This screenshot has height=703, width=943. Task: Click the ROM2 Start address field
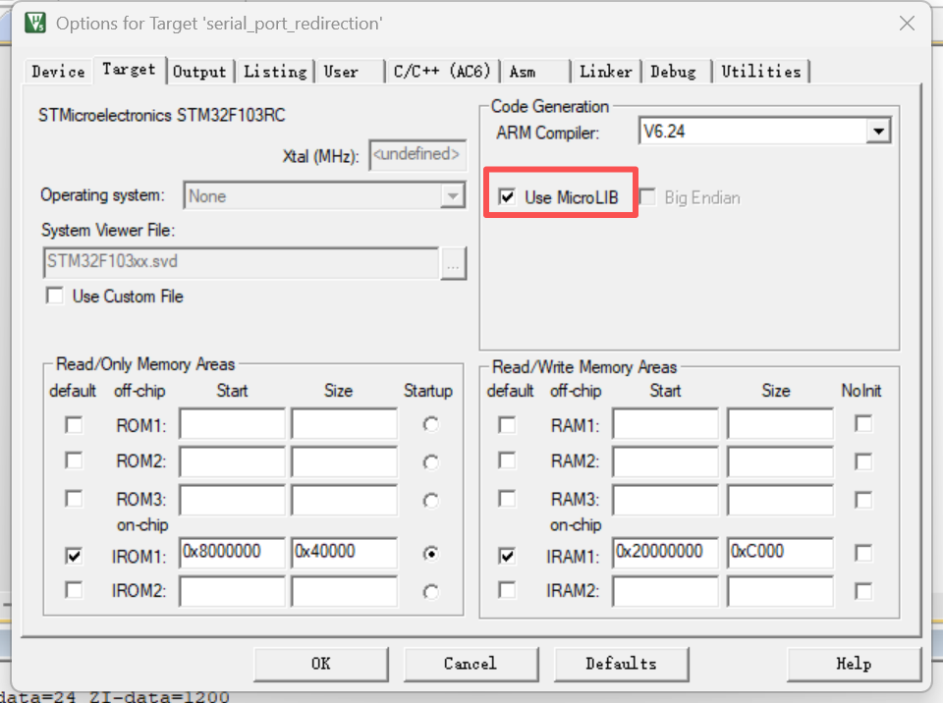232,461
